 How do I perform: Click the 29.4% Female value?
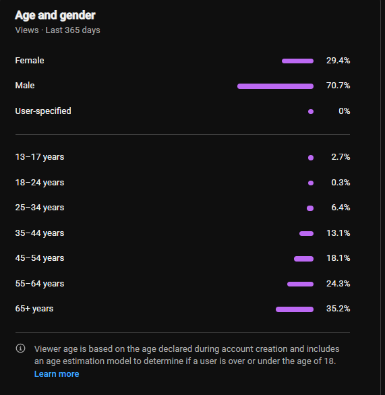click(338, 61)
